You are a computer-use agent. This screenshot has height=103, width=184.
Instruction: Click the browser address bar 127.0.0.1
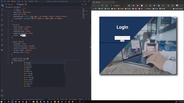[x=118, y=5]
